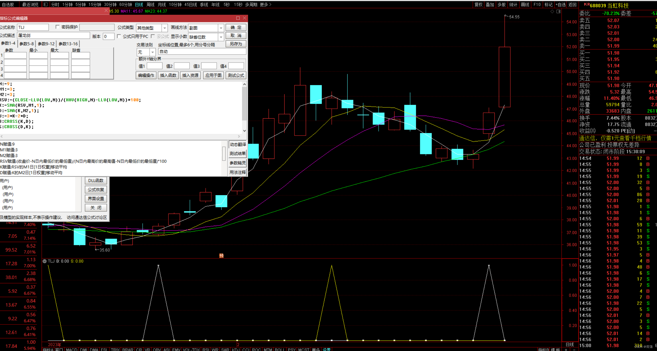Select the MACD indicator tab
Viewport: 657px width, 351px height.
click(x=72, y=349)
